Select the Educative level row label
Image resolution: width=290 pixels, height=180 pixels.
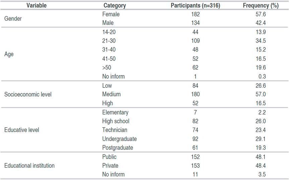click(21, 130)
